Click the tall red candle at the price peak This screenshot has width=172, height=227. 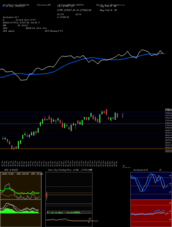106,112
